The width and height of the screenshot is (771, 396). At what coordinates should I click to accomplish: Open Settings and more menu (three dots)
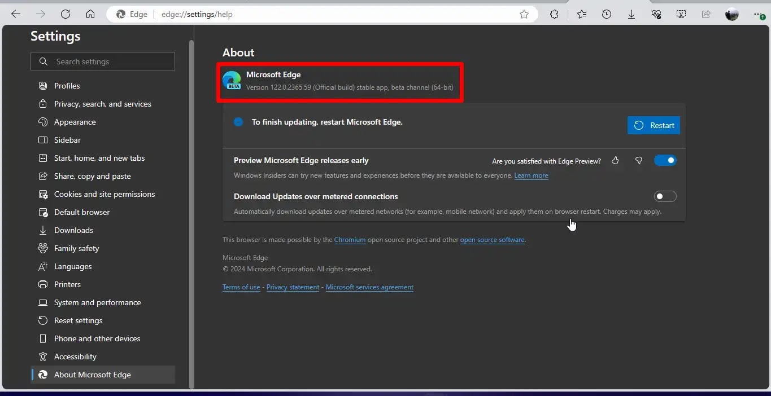pos(758,14)
